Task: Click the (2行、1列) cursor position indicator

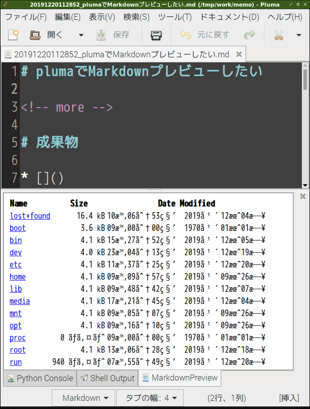Action: coord(227,398)
